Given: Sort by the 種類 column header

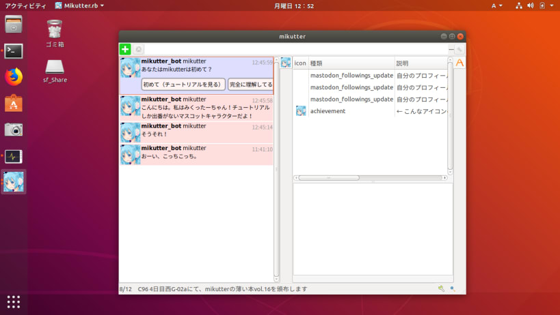Looking at the screenshot, I should 351,63.
